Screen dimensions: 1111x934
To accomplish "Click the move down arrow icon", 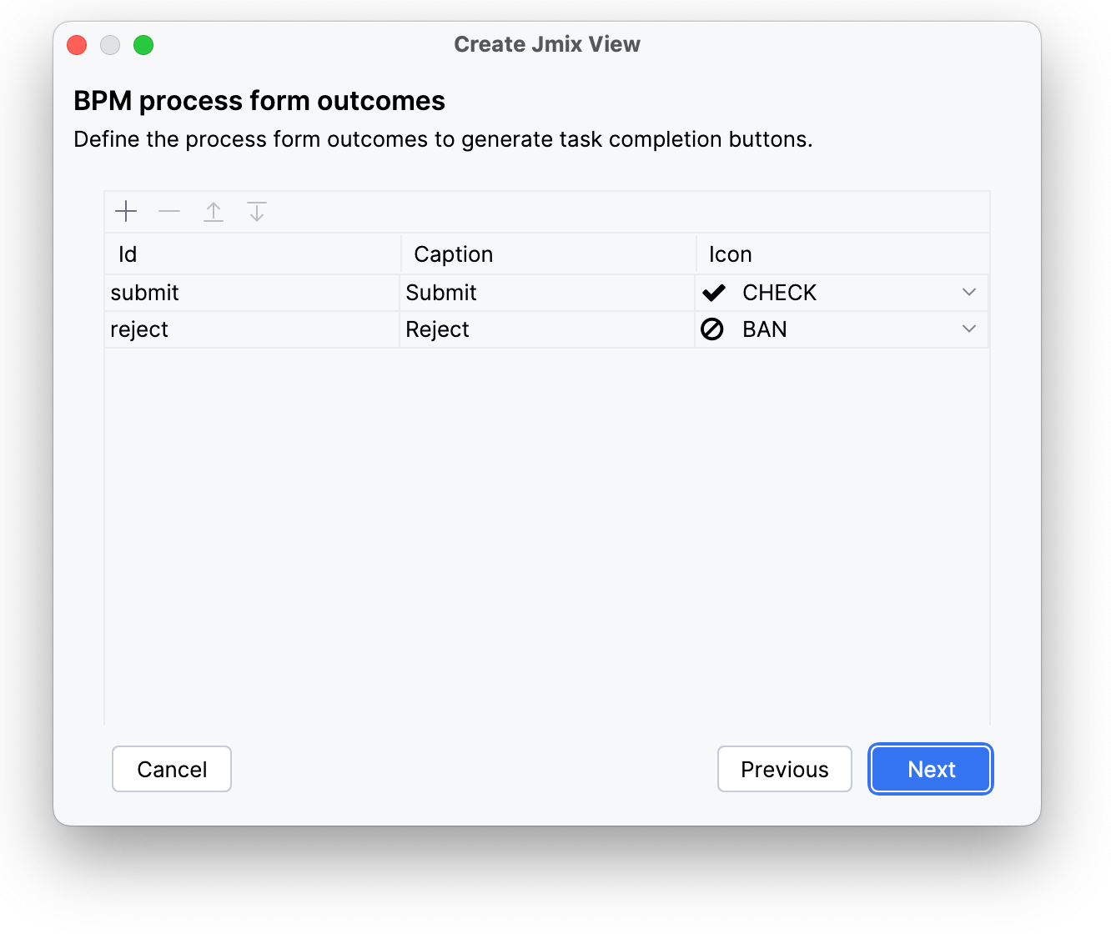I will (x=257, y=212).
